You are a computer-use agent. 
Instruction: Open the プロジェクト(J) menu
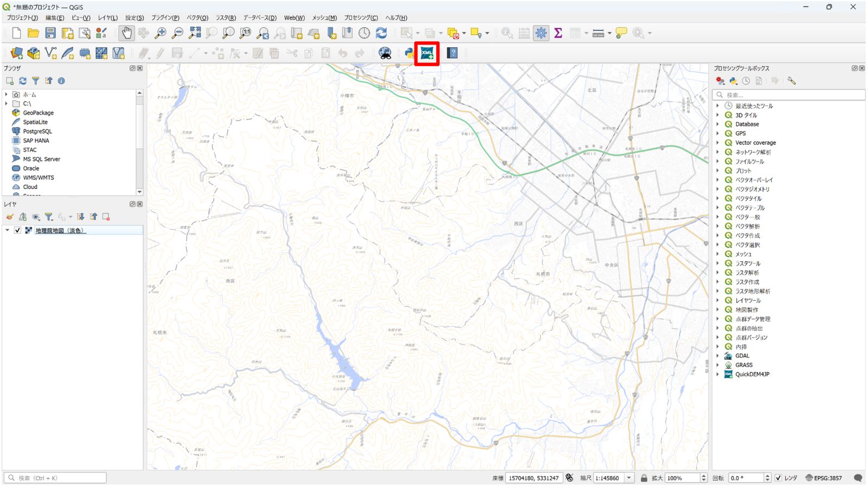[22, 18]
